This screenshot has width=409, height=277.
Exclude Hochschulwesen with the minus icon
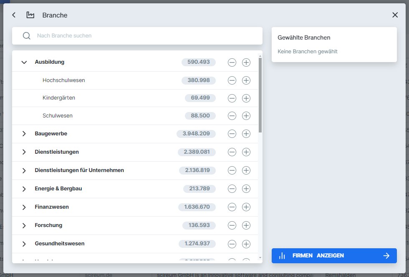point(232,80)
